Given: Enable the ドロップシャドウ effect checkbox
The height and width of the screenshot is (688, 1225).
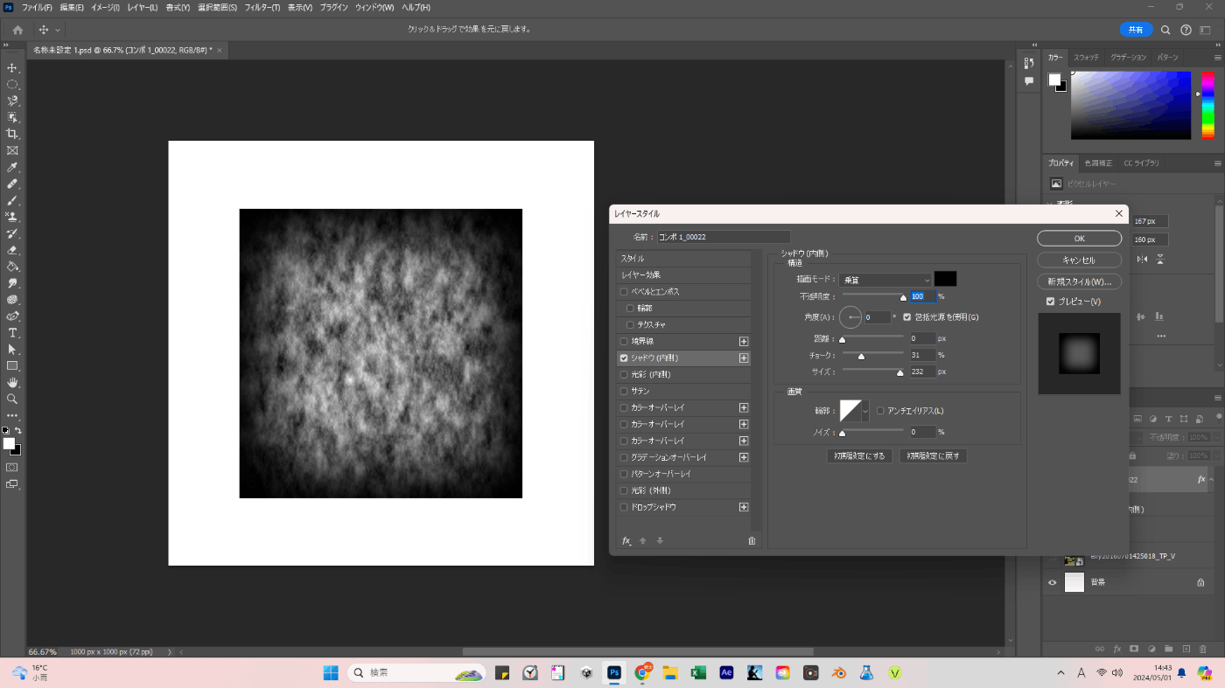Looking at the screenshot, I should point(624,507).
